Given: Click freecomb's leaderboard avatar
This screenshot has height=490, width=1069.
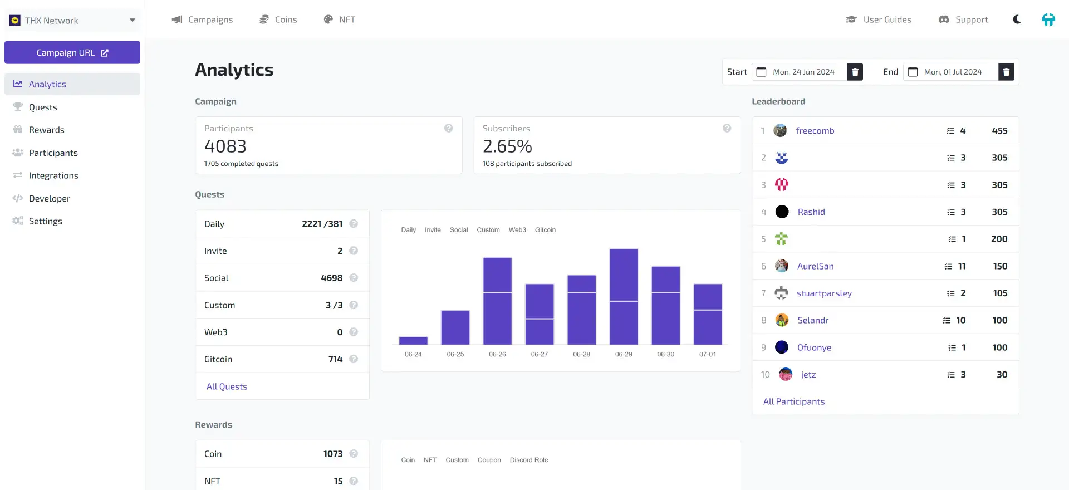Looking at the screenshot, I should 780,131.
